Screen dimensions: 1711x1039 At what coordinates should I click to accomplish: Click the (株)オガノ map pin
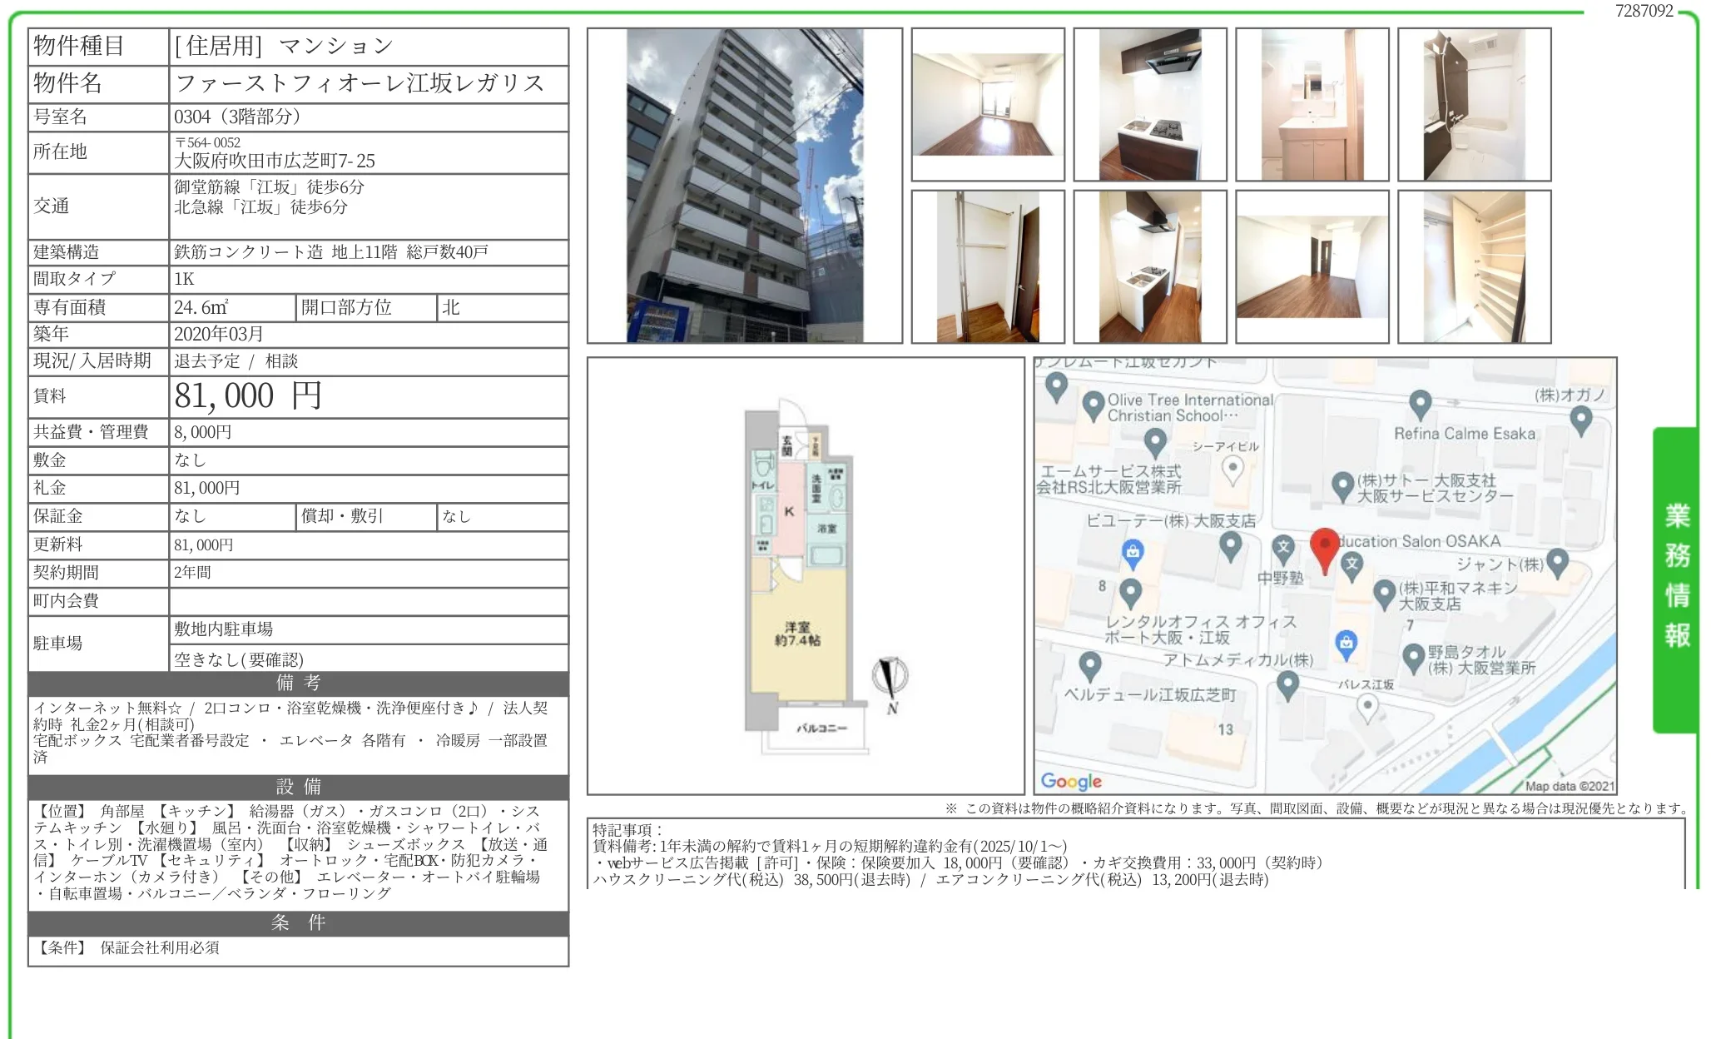[x=1580, y=419]
